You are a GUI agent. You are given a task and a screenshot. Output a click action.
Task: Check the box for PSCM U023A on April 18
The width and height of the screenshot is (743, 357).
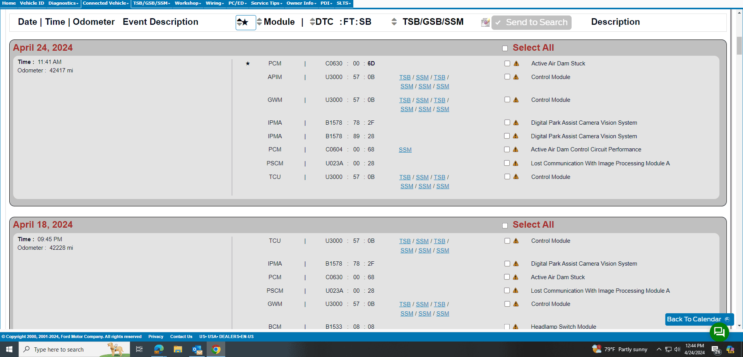coord(507,290)
